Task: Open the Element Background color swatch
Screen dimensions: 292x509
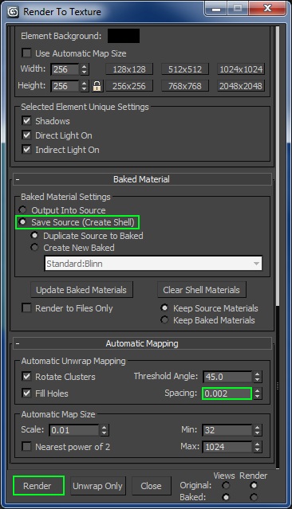Action: pos(124,36)
